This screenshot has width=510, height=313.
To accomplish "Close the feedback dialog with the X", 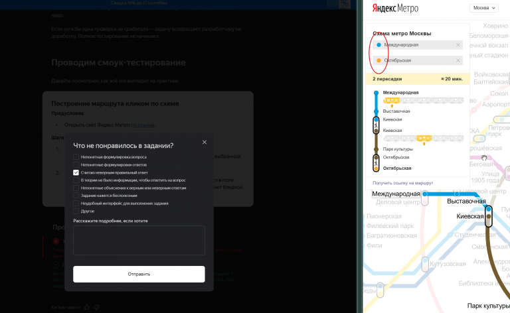I will (205, 142).
